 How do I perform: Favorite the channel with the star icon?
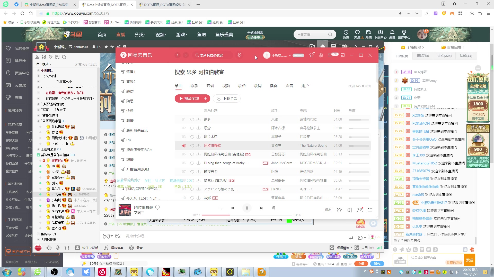pos(106,47)
